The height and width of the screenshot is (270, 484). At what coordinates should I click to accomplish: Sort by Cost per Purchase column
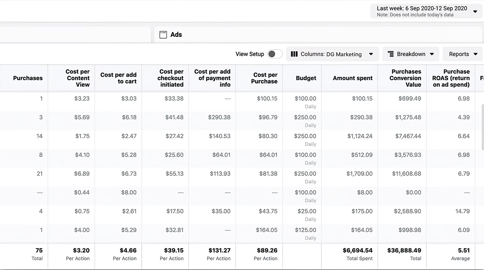(265, 78)
